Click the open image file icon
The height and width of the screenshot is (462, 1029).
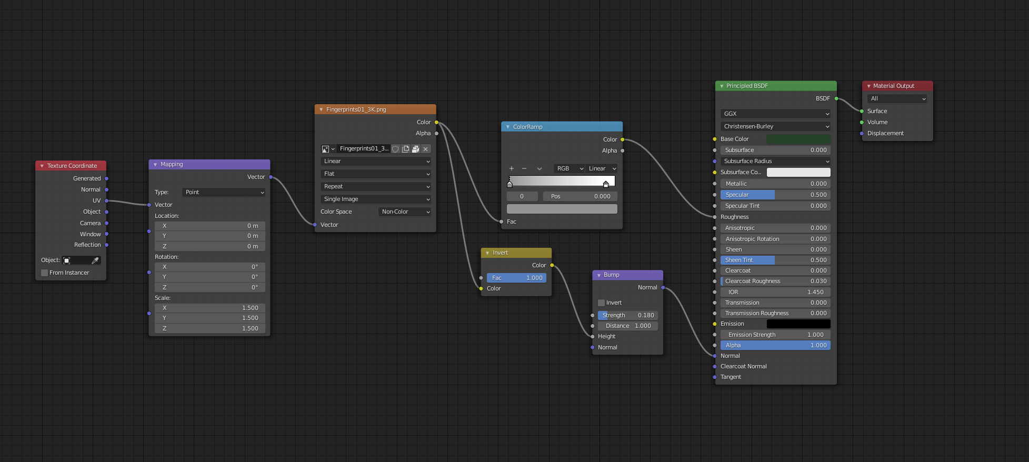pos(415,149)
